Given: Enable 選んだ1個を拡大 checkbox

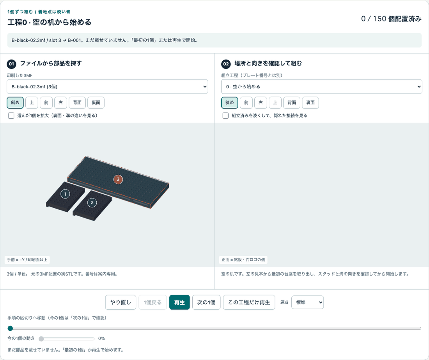Looking at the screenshot, I should (x=11, y=116).
